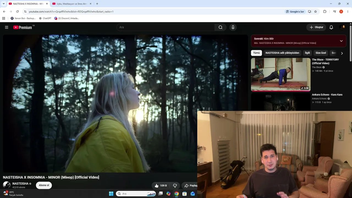This screenshot has height=198, width=352.
Task: Click the YouTube search input field
Action: pos(166,27)
